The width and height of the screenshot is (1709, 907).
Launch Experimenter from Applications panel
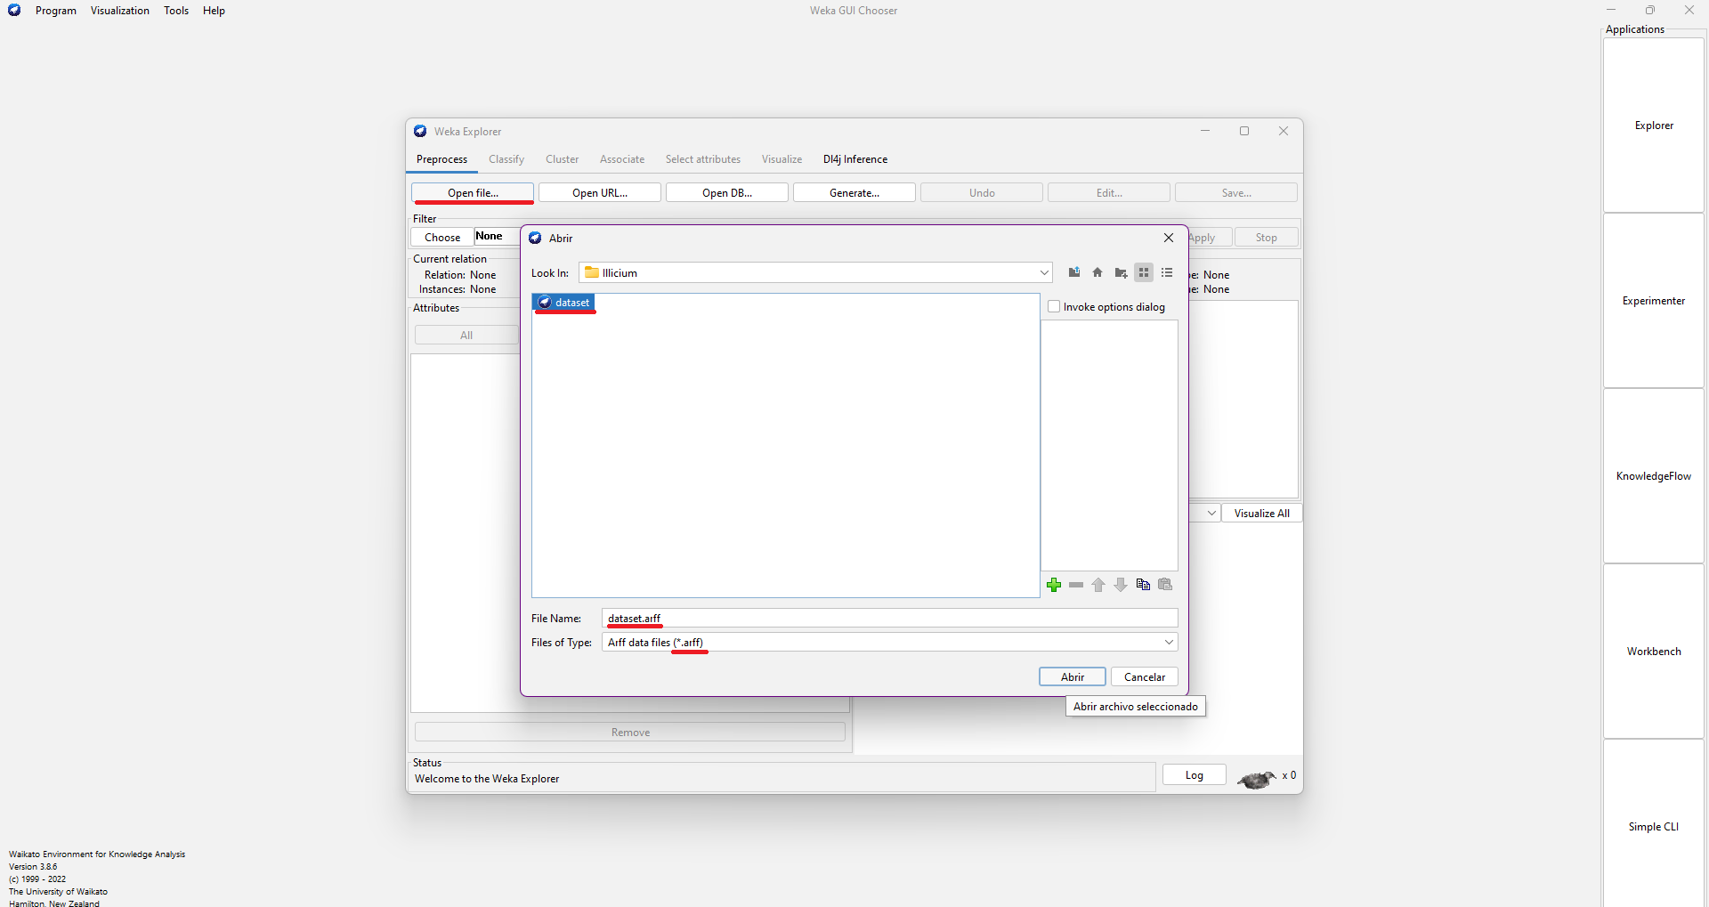pos(1653,301)
